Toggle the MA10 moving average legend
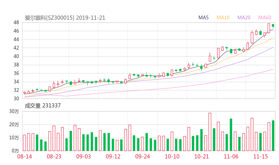This screenshot has height=165, width=279. pyautogui.click(x=223, y=18)
